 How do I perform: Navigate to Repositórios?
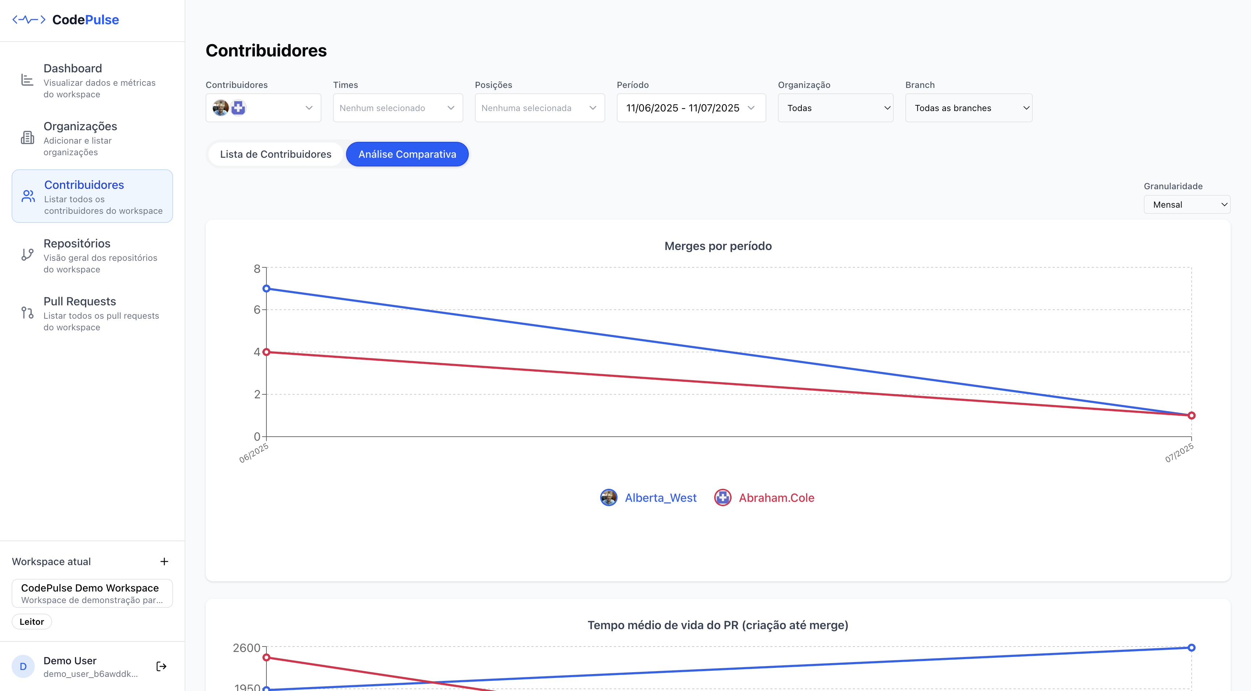point(92,255)
